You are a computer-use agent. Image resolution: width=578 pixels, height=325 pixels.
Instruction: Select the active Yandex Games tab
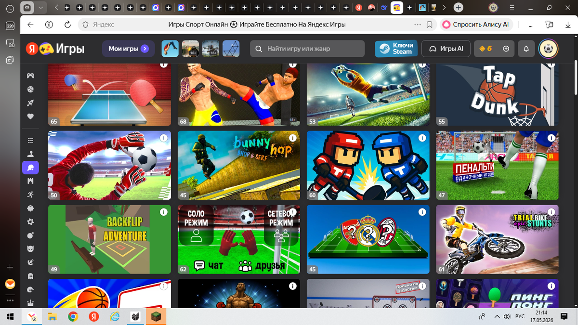click(396, 8)
